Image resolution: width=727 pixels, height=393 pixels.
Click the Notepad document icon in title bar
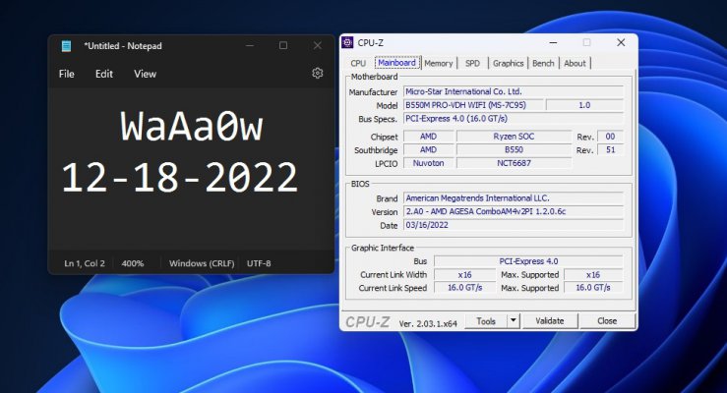point(66,46)
